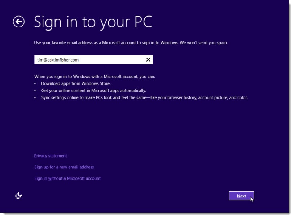Screen dimensions: 294x218
Task: Click the Microsoft account email input field
Action: (x=90, y=60)
